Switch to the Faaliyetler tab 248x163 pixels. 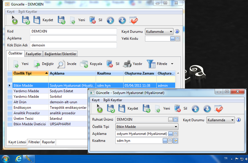34,54
